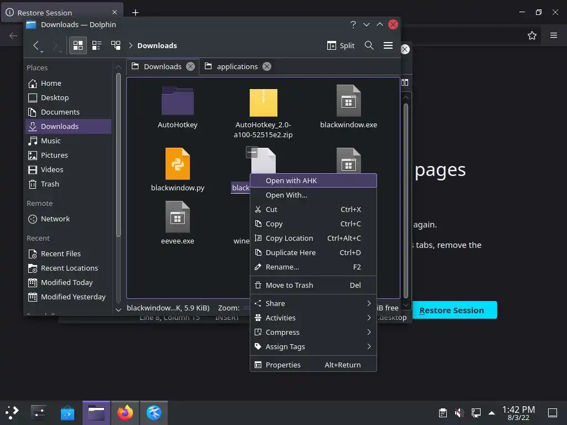Screen dimensions: 567x425
Task: Rename the selected file
Action: coord(313,267)
